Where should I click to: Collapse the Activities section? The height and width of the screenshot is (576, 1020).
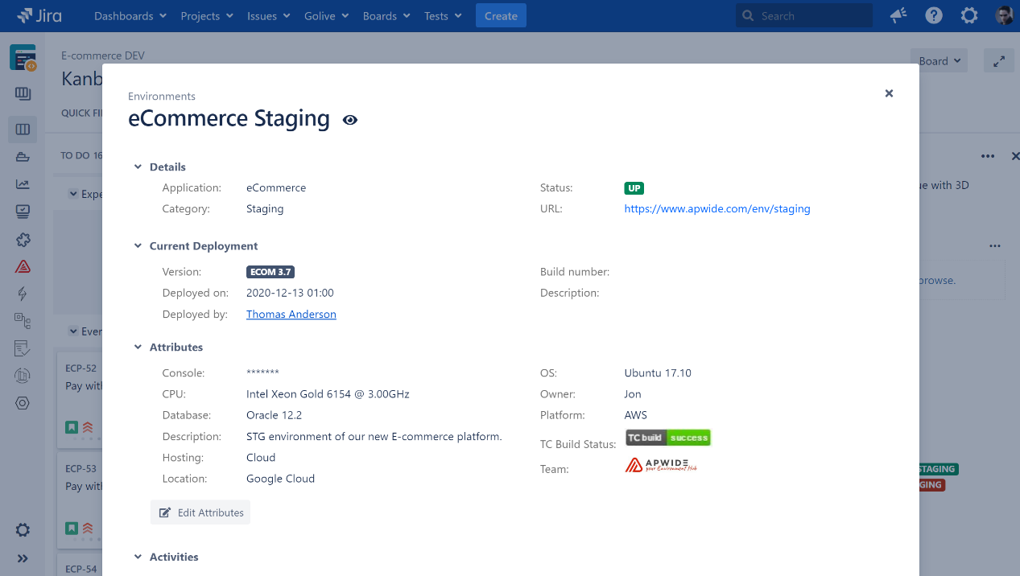(x=138, y=557)
